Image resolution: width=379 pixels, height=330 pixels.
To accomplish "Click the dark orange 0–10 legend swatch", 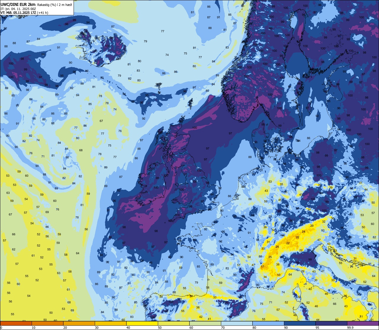I will click(x=16, y=323).
